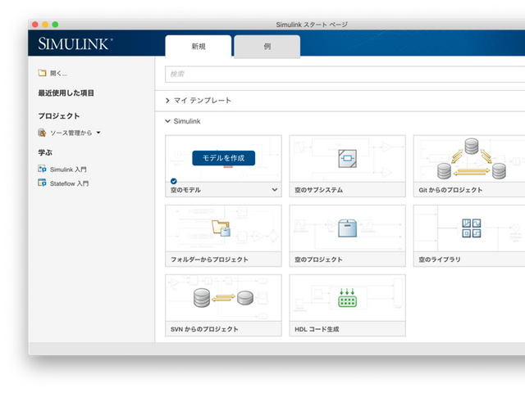
Task: Click the 学ぶ heading
Action: point(45,152)
